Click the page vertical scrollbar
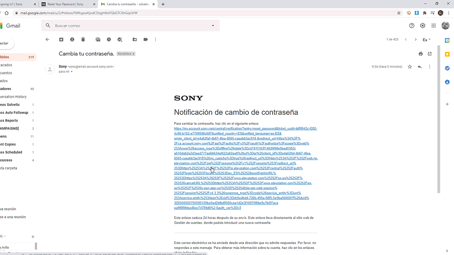 click(439, 119)
